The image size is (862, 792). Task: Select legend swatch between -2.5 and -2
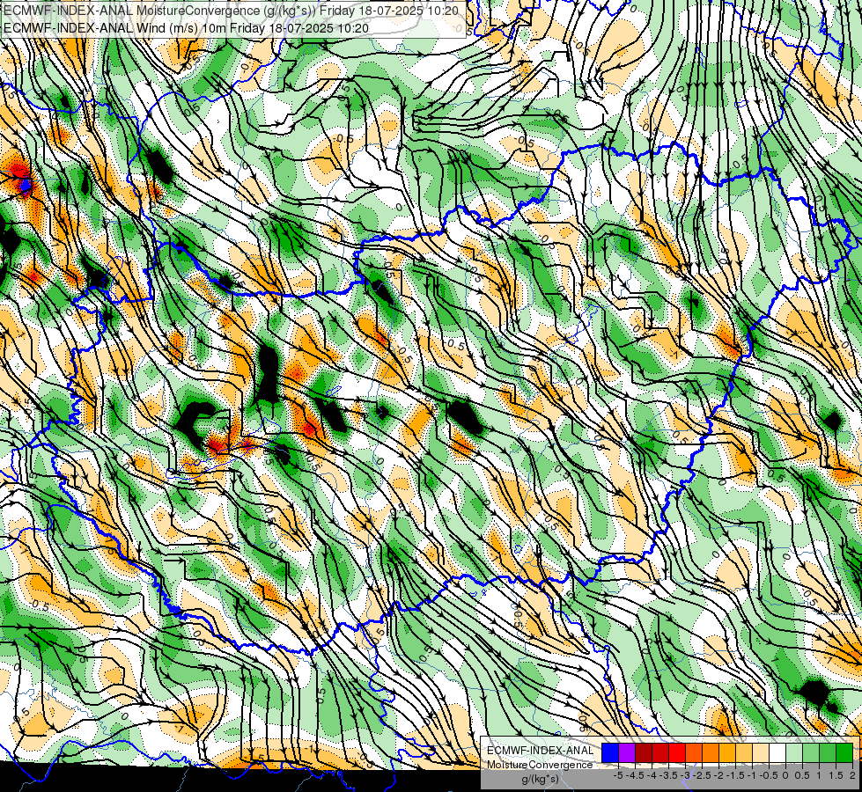coord(711,752)
